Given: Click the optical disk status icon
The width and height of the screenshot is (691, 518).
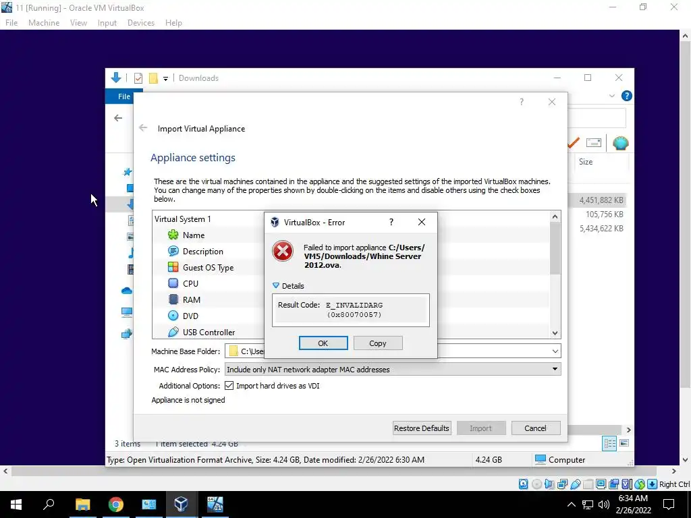Looking at the screenshot, I should click(536, 484).
